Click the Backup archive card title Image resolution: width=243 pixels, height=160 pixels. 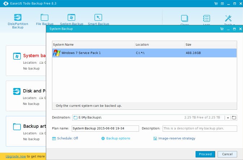[35, 126]
